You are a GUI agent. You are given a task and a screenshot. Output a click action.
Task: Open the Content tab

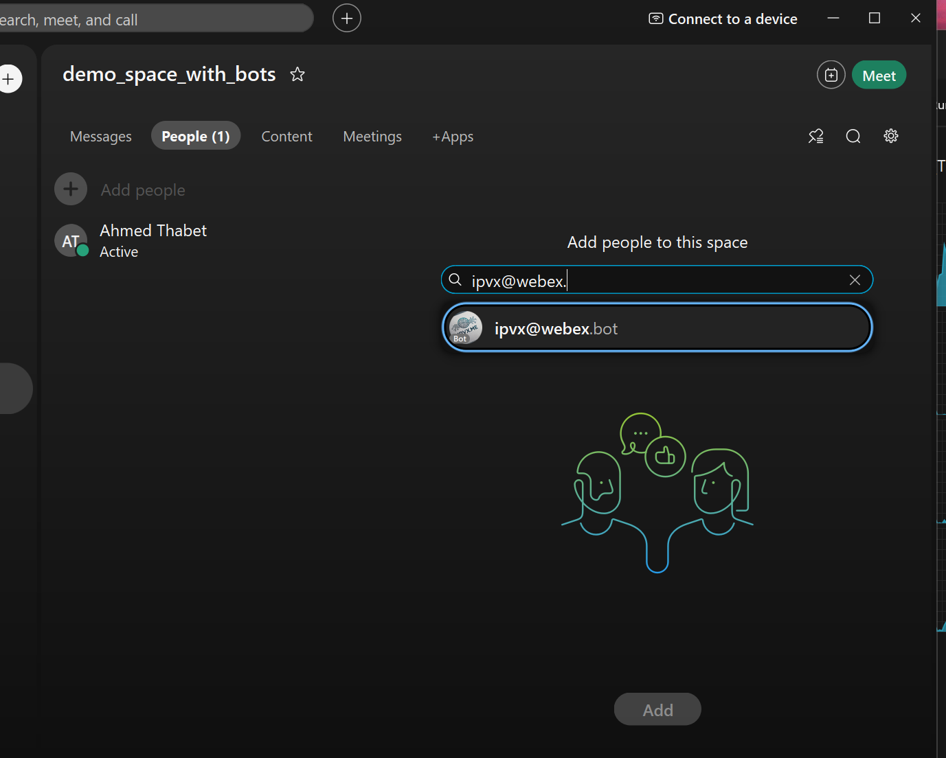(286, 137)
